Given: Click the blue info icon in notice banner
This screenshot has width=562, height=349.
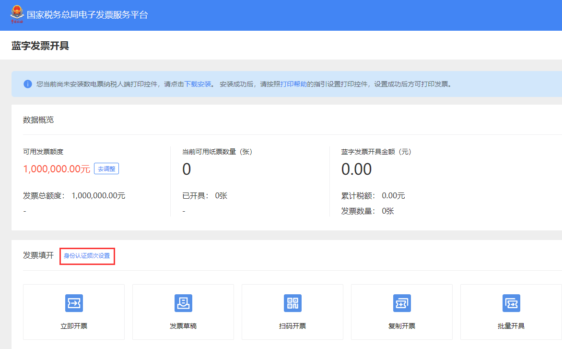Looking at the screenshot, I should [28, 84].
